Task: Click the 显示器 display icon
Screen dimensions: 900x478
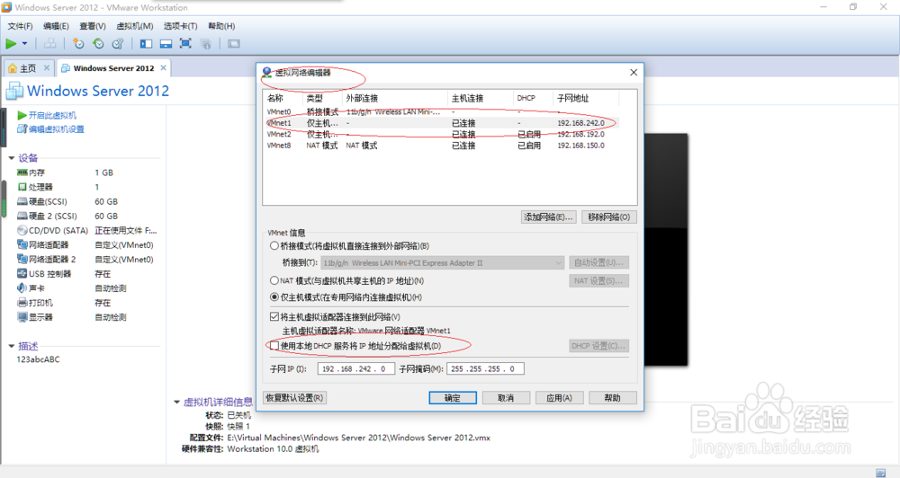Action: pos(22,317)
